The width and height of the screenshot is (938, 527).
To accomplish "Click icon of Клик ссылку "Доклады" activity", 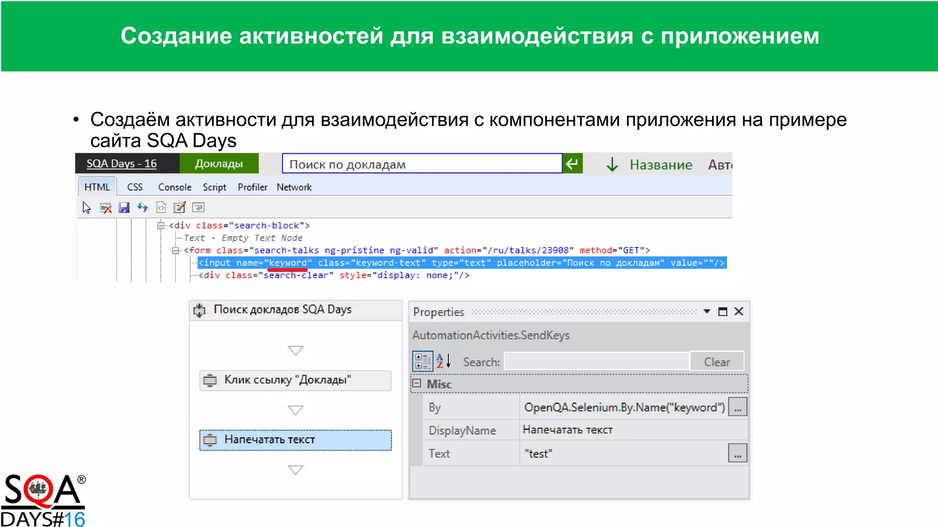I will tap(210, 381).
